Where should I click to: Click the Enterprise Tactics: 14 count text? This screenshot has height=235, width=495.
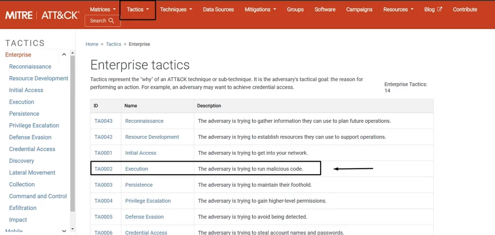click(x=406, y=88)
